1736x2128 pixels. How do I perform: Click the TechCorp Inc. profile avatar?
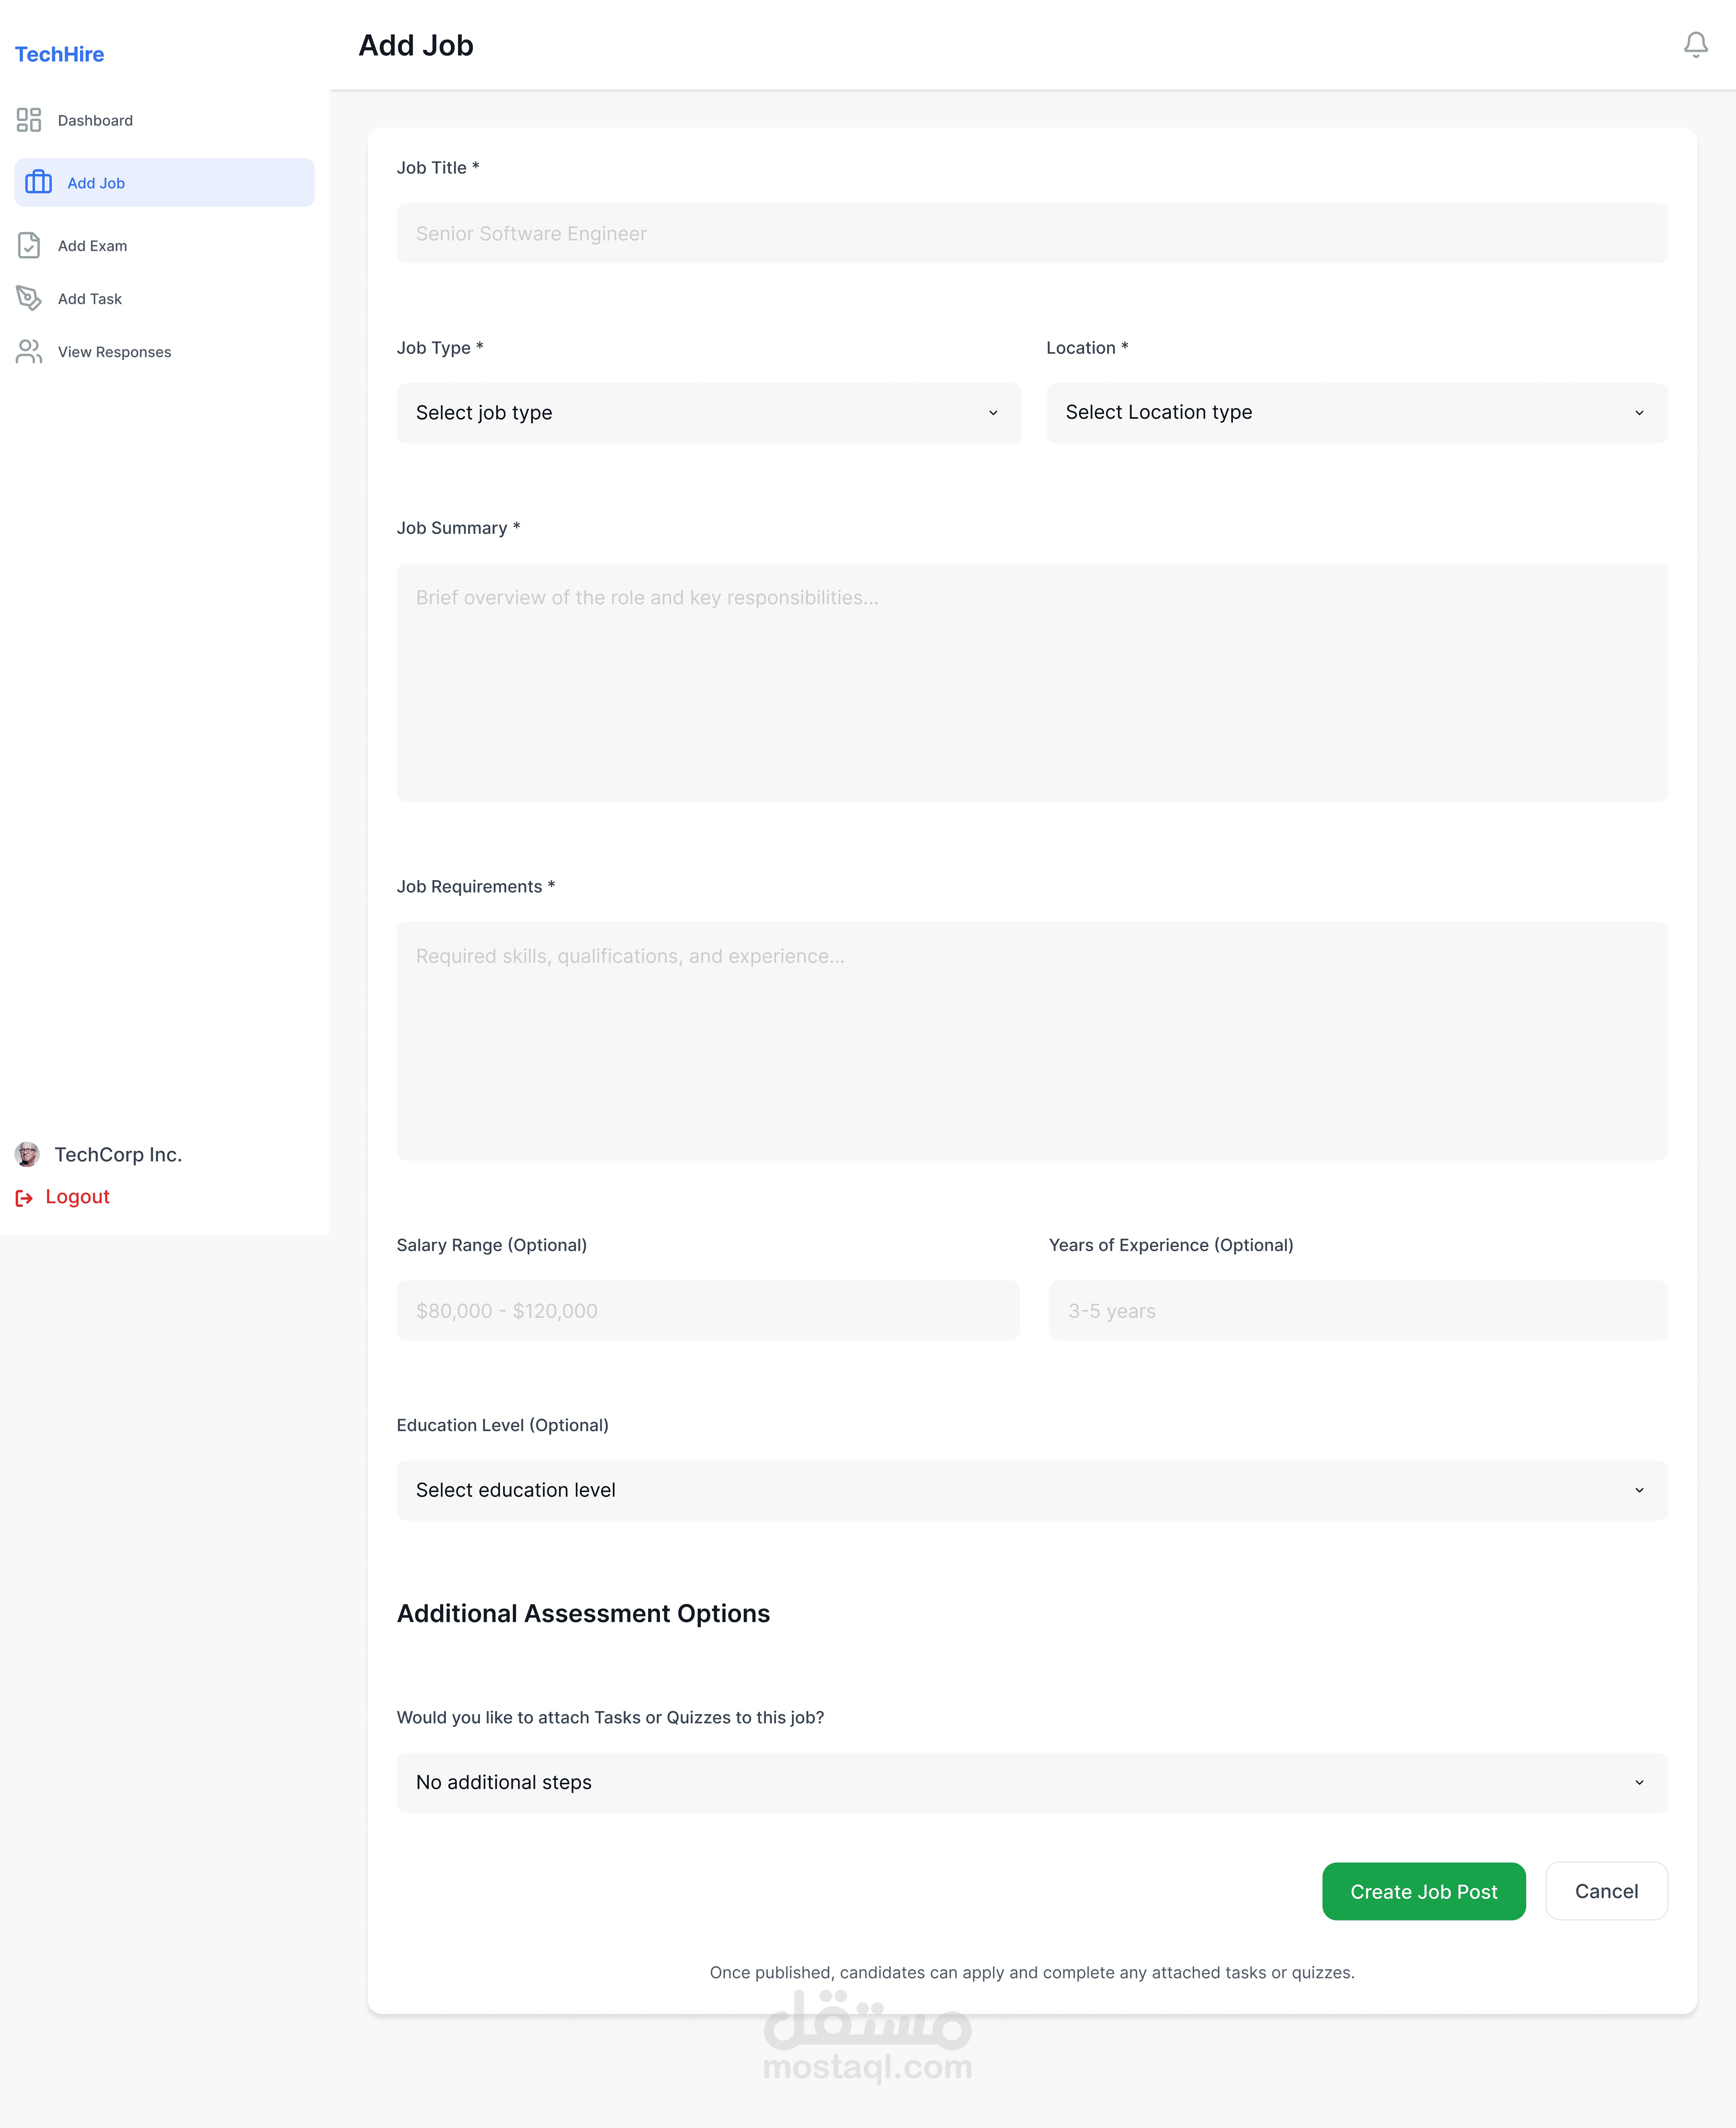27,1154
